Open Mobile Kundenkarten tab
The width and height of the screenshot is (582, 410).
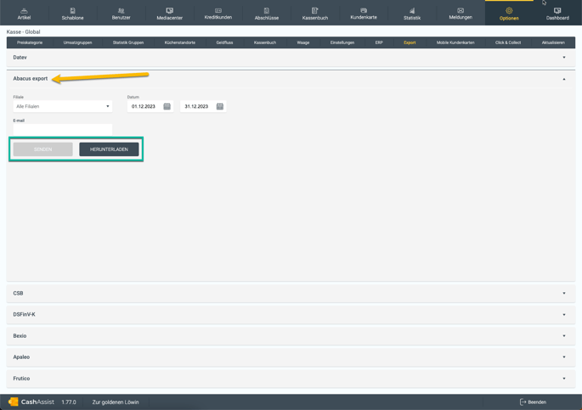(455, 42)
